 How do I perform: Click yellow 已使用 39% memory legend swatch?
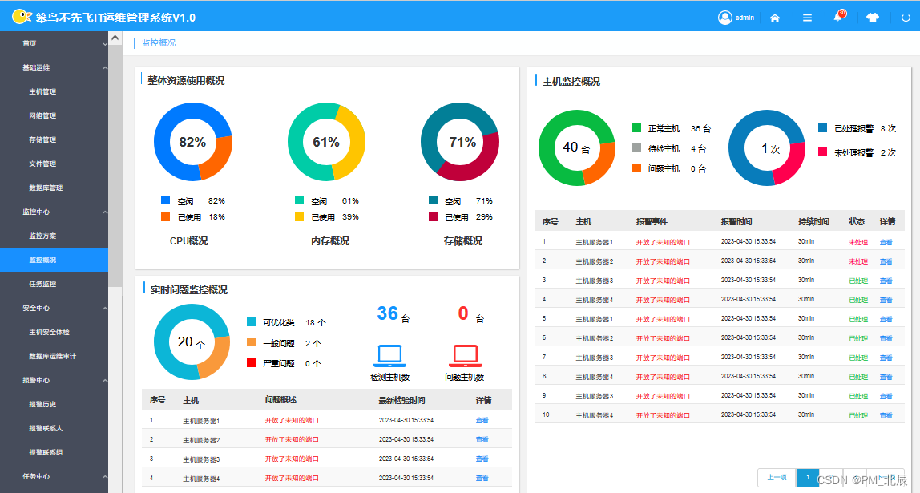click(299, 216)
